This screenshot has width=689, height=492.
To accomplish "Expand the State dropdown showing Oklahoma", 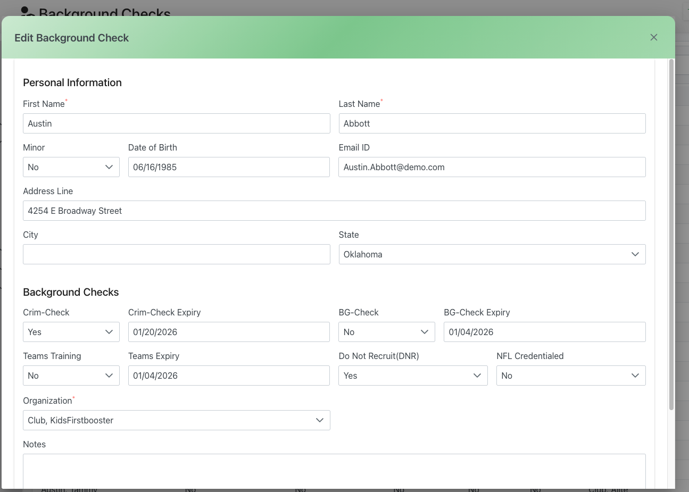I will click(492, 254).
